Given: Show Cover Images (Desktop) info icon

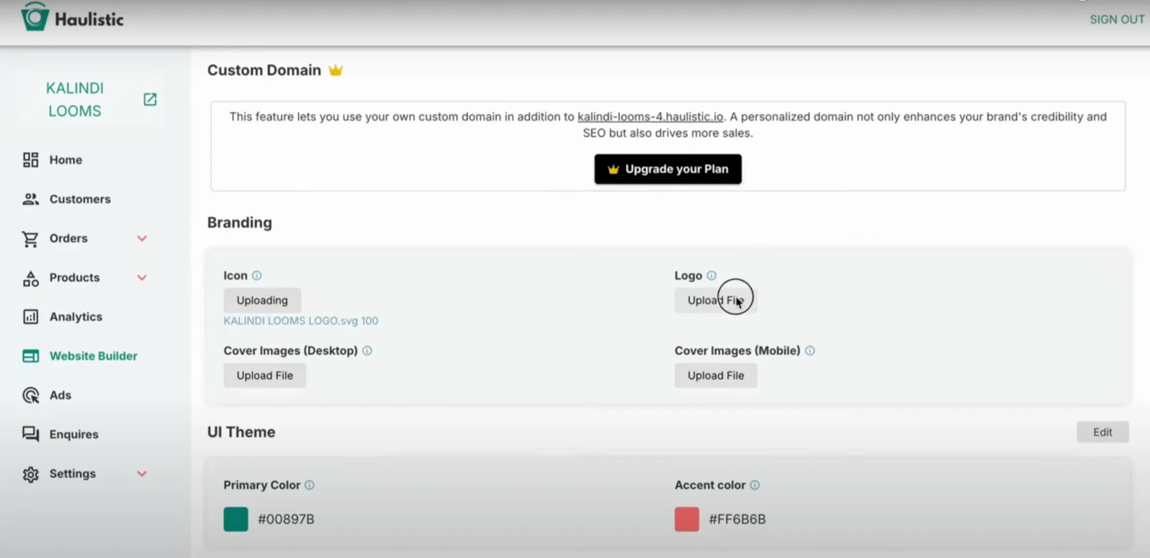Looking at the screenshot, I should pyautogui.click(x=367, y=351).
